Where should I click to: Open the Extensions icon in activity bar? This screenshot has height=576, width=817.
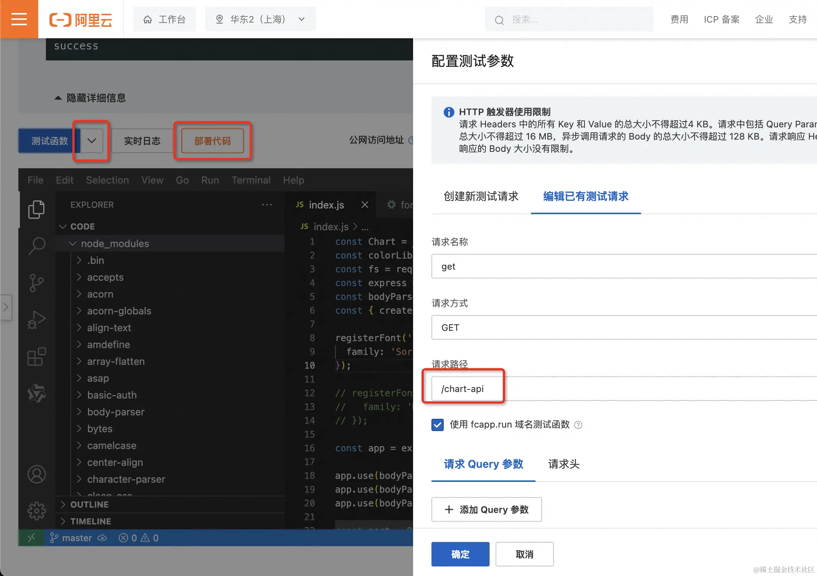36,356
